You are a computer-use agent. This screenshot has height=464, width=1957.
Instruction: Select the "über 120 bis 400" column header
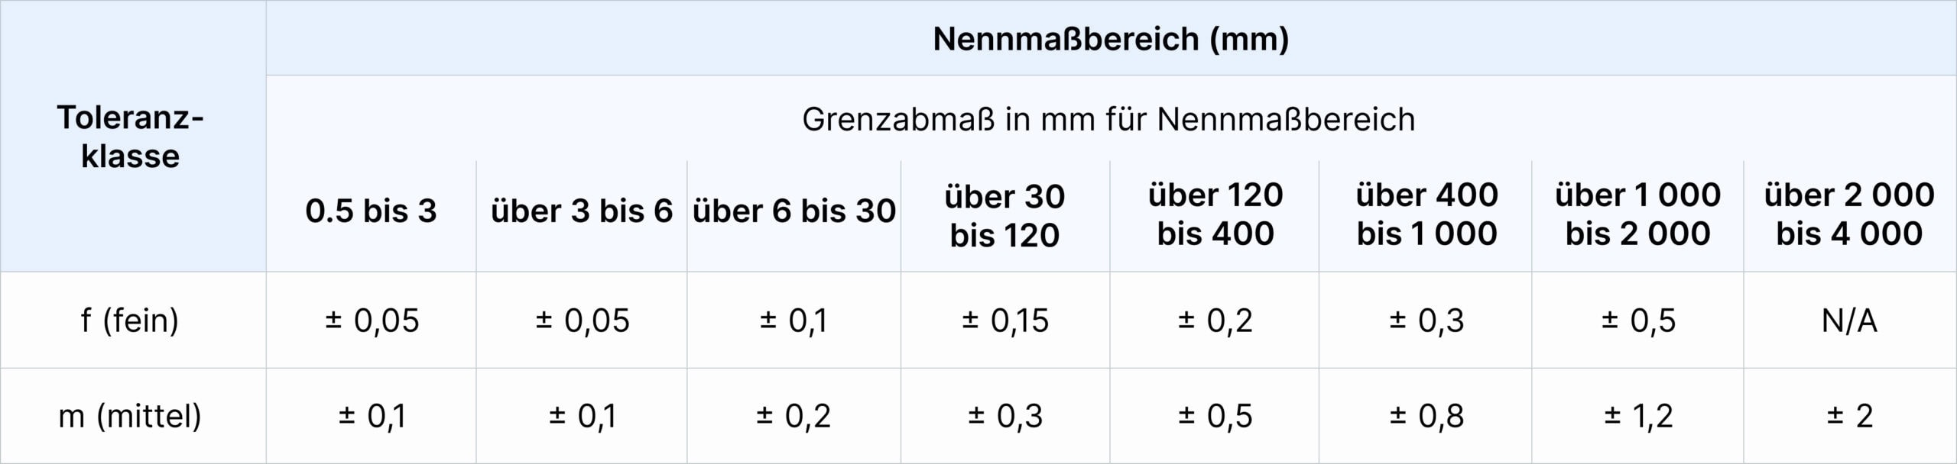[x=1215, y=214]
